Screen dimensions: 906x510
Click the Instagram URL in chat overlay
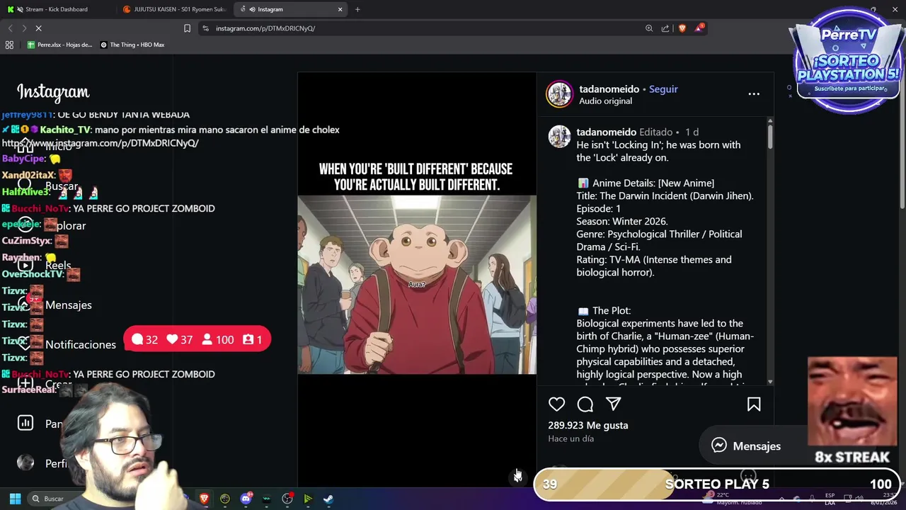pos(101,143)
